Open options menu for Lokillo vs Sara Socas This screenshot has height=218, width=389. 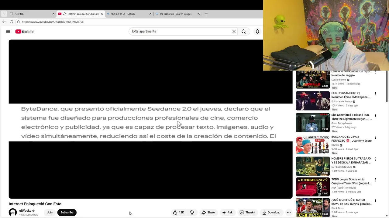tap(376, 72)
